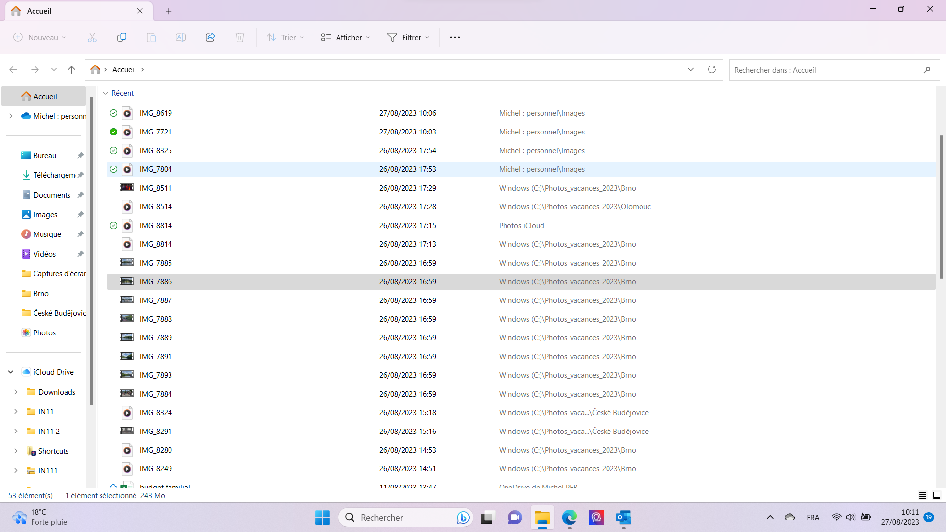Click the Up directory arrow
This screenshot has height=532, width=946.
[x=71, y=69]
